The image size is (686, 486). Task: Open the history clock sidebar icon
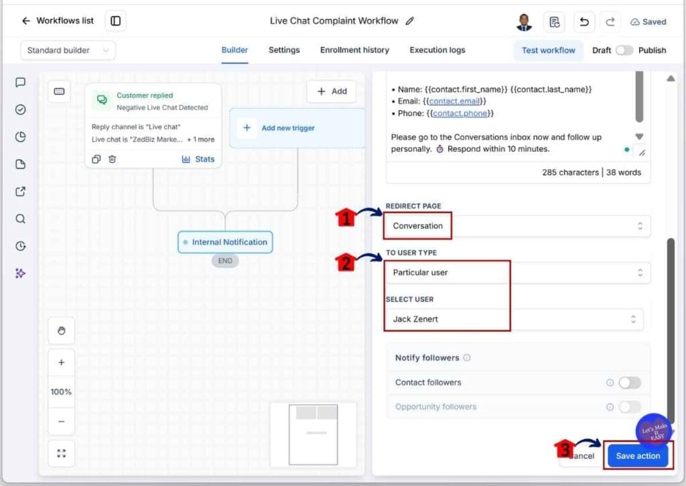21,246
